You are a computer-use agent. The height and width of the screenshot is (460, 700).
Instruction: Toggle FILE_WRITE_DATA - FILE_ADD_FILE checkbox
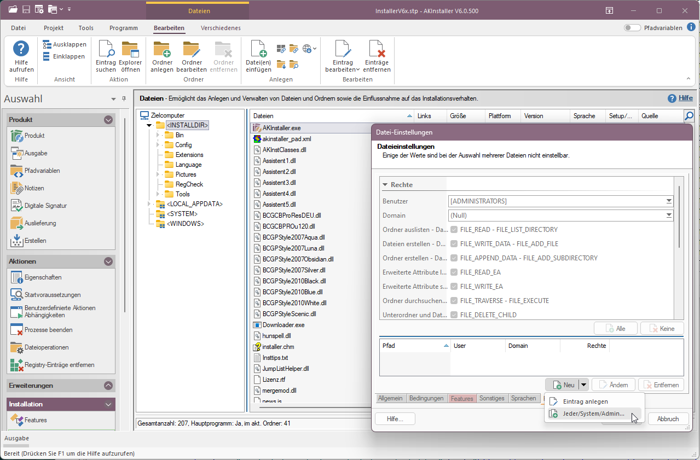pos(454,244)
